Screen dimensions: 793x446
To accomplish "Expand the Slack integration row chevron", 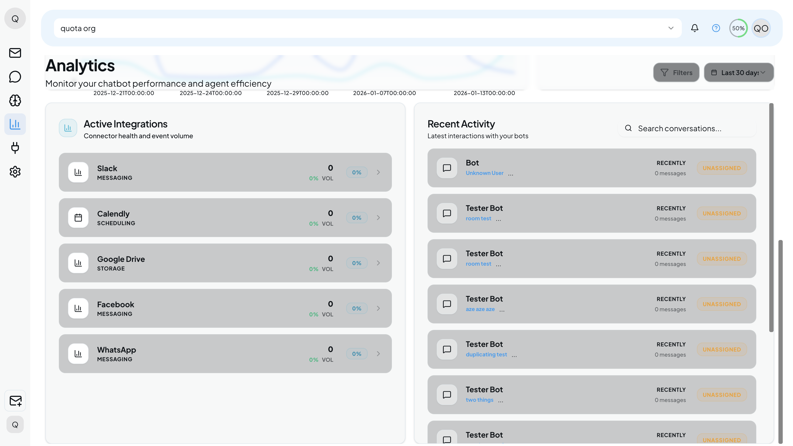I will [x=378, y=173].
